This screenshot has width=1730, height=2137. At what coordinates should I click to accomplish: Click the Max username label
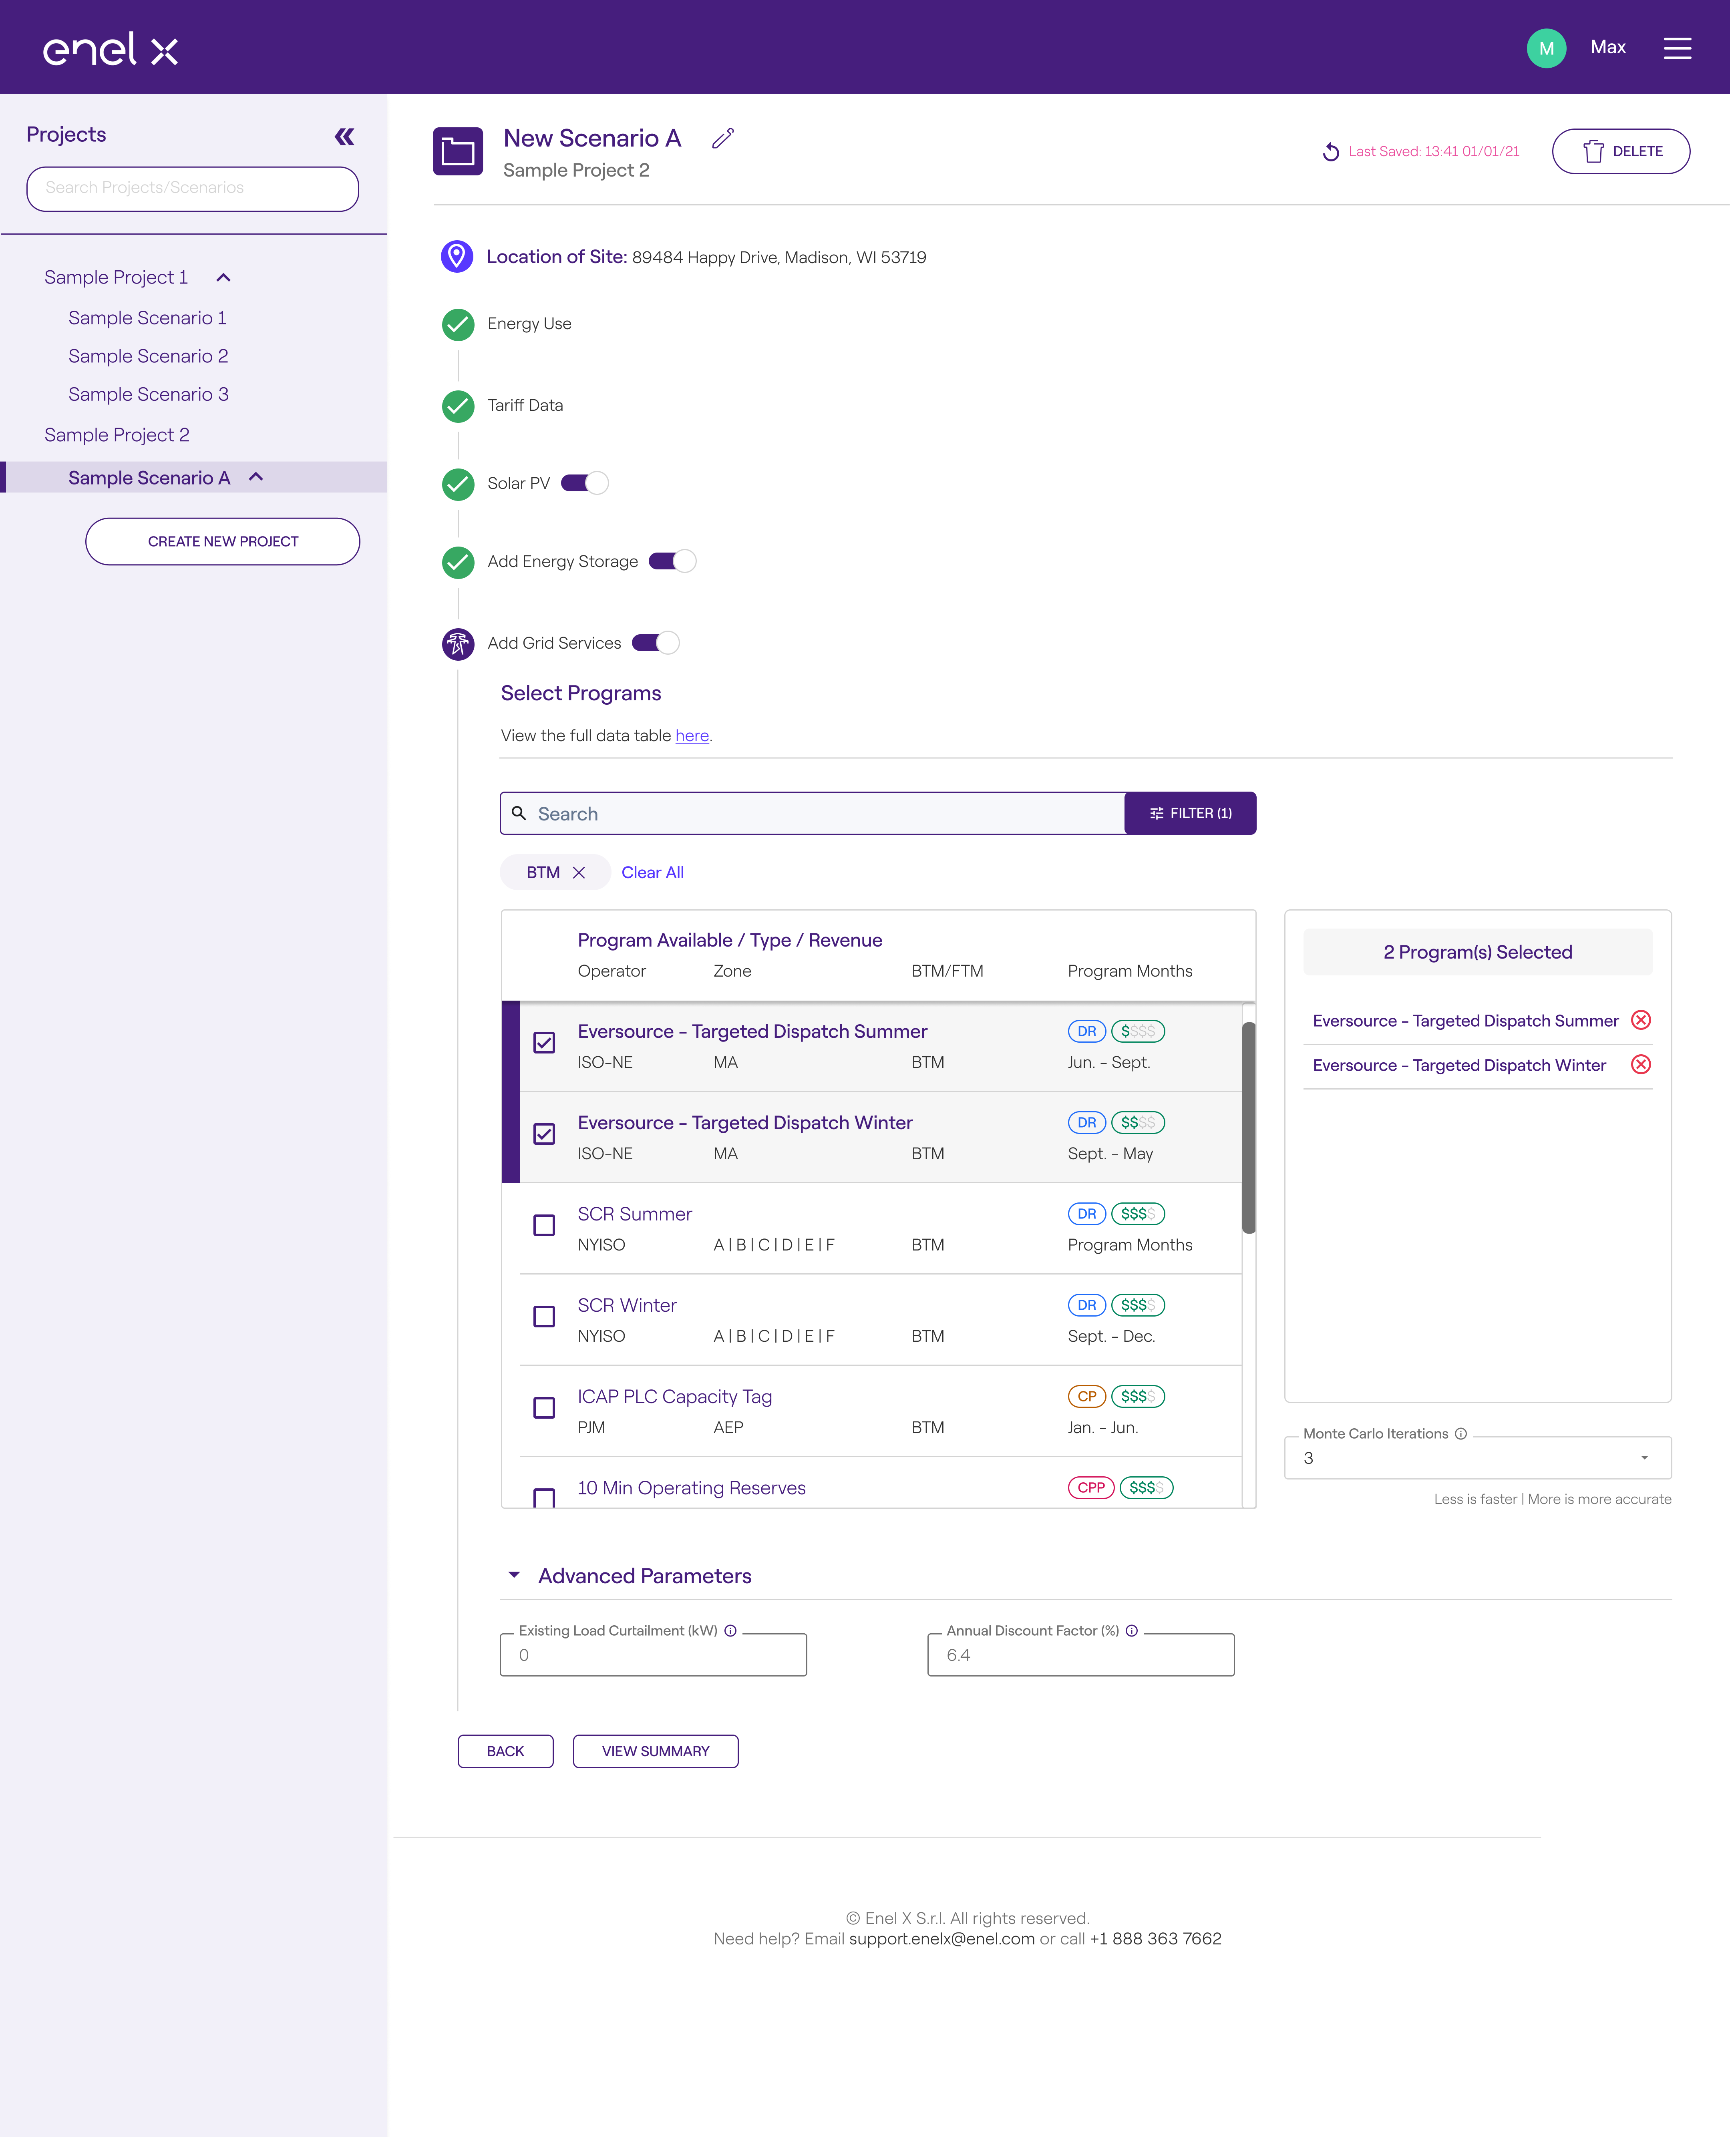coord(1607,48)
